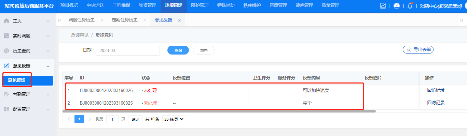Select 意见反馈 submenu item in sidebar
467x136 pixels.
28,80
